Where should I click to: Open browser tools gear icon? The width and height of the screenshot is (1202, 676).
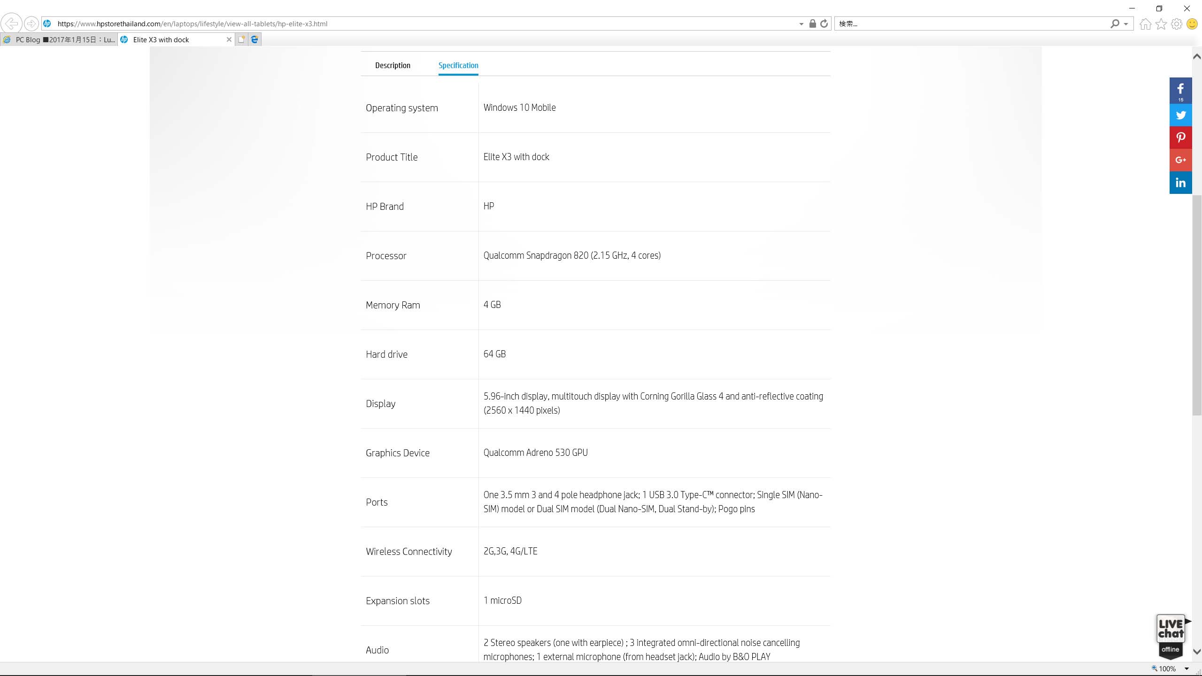click(1177, 23)
